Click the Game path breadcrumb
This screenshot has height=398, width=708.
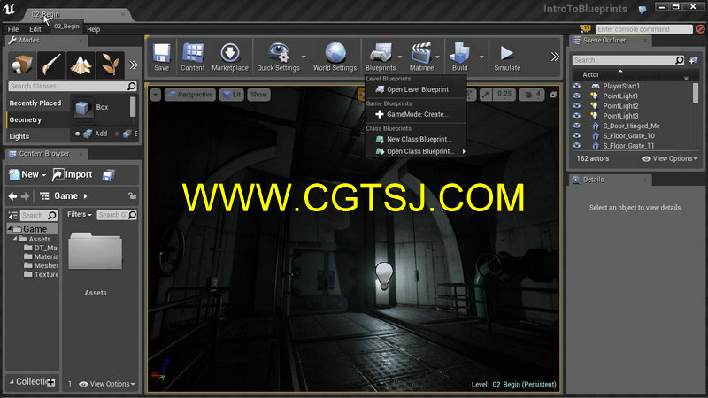pyautogui.click(x=65, y=195)
